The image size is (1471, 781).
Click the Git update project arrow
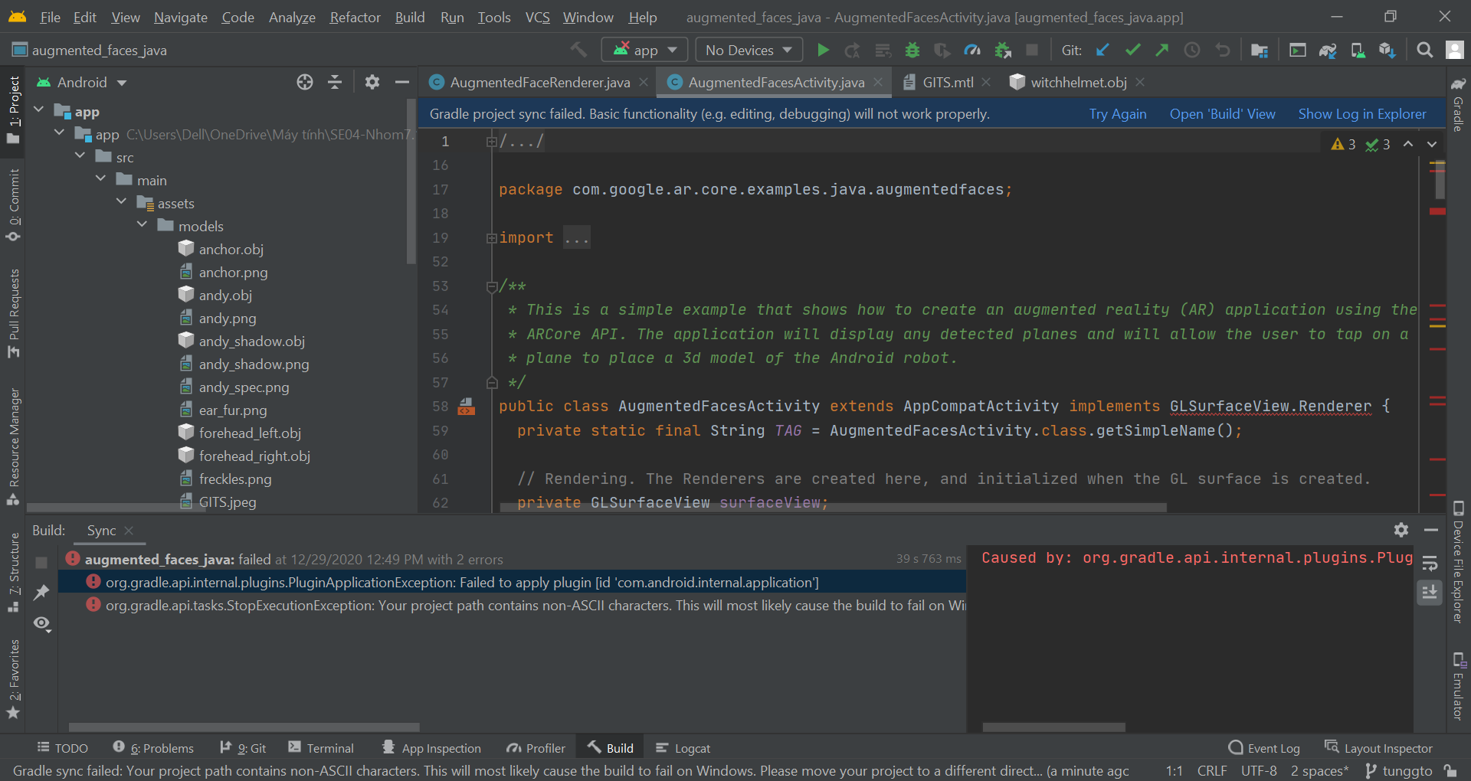(1102, 51)
